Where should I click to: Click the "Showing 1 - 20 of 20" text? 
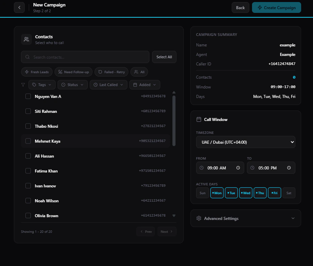(x=37, y=232)
